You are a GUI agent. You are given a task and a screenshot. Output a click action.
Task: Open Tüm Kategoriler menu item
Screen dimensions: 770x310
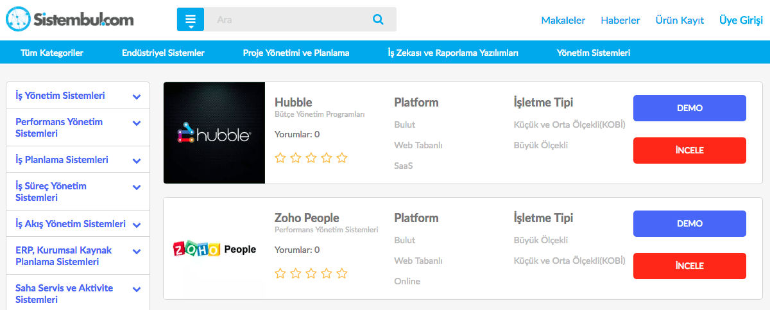pyautogui.click(x=52, y=53)
